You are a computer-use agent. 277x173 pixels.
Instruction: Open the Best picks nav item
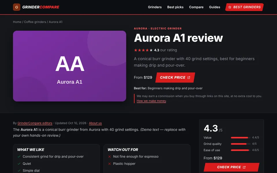175,7
